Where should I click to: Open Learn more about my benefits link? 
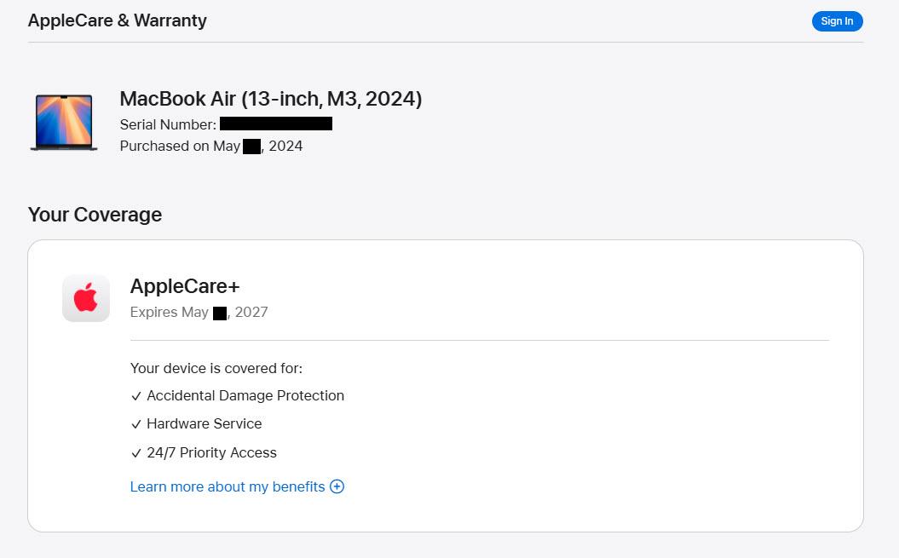point(228,486)
